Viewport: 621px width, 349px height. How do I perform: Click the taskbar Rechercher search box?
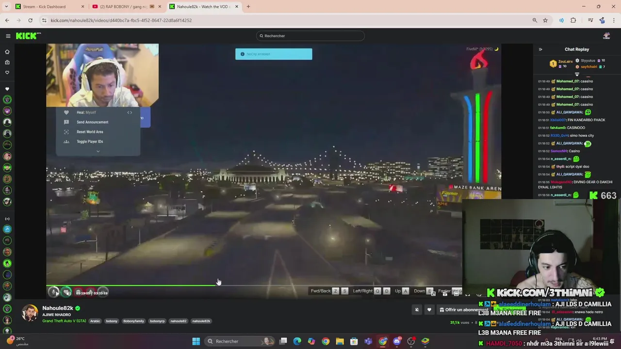[240, 341]
